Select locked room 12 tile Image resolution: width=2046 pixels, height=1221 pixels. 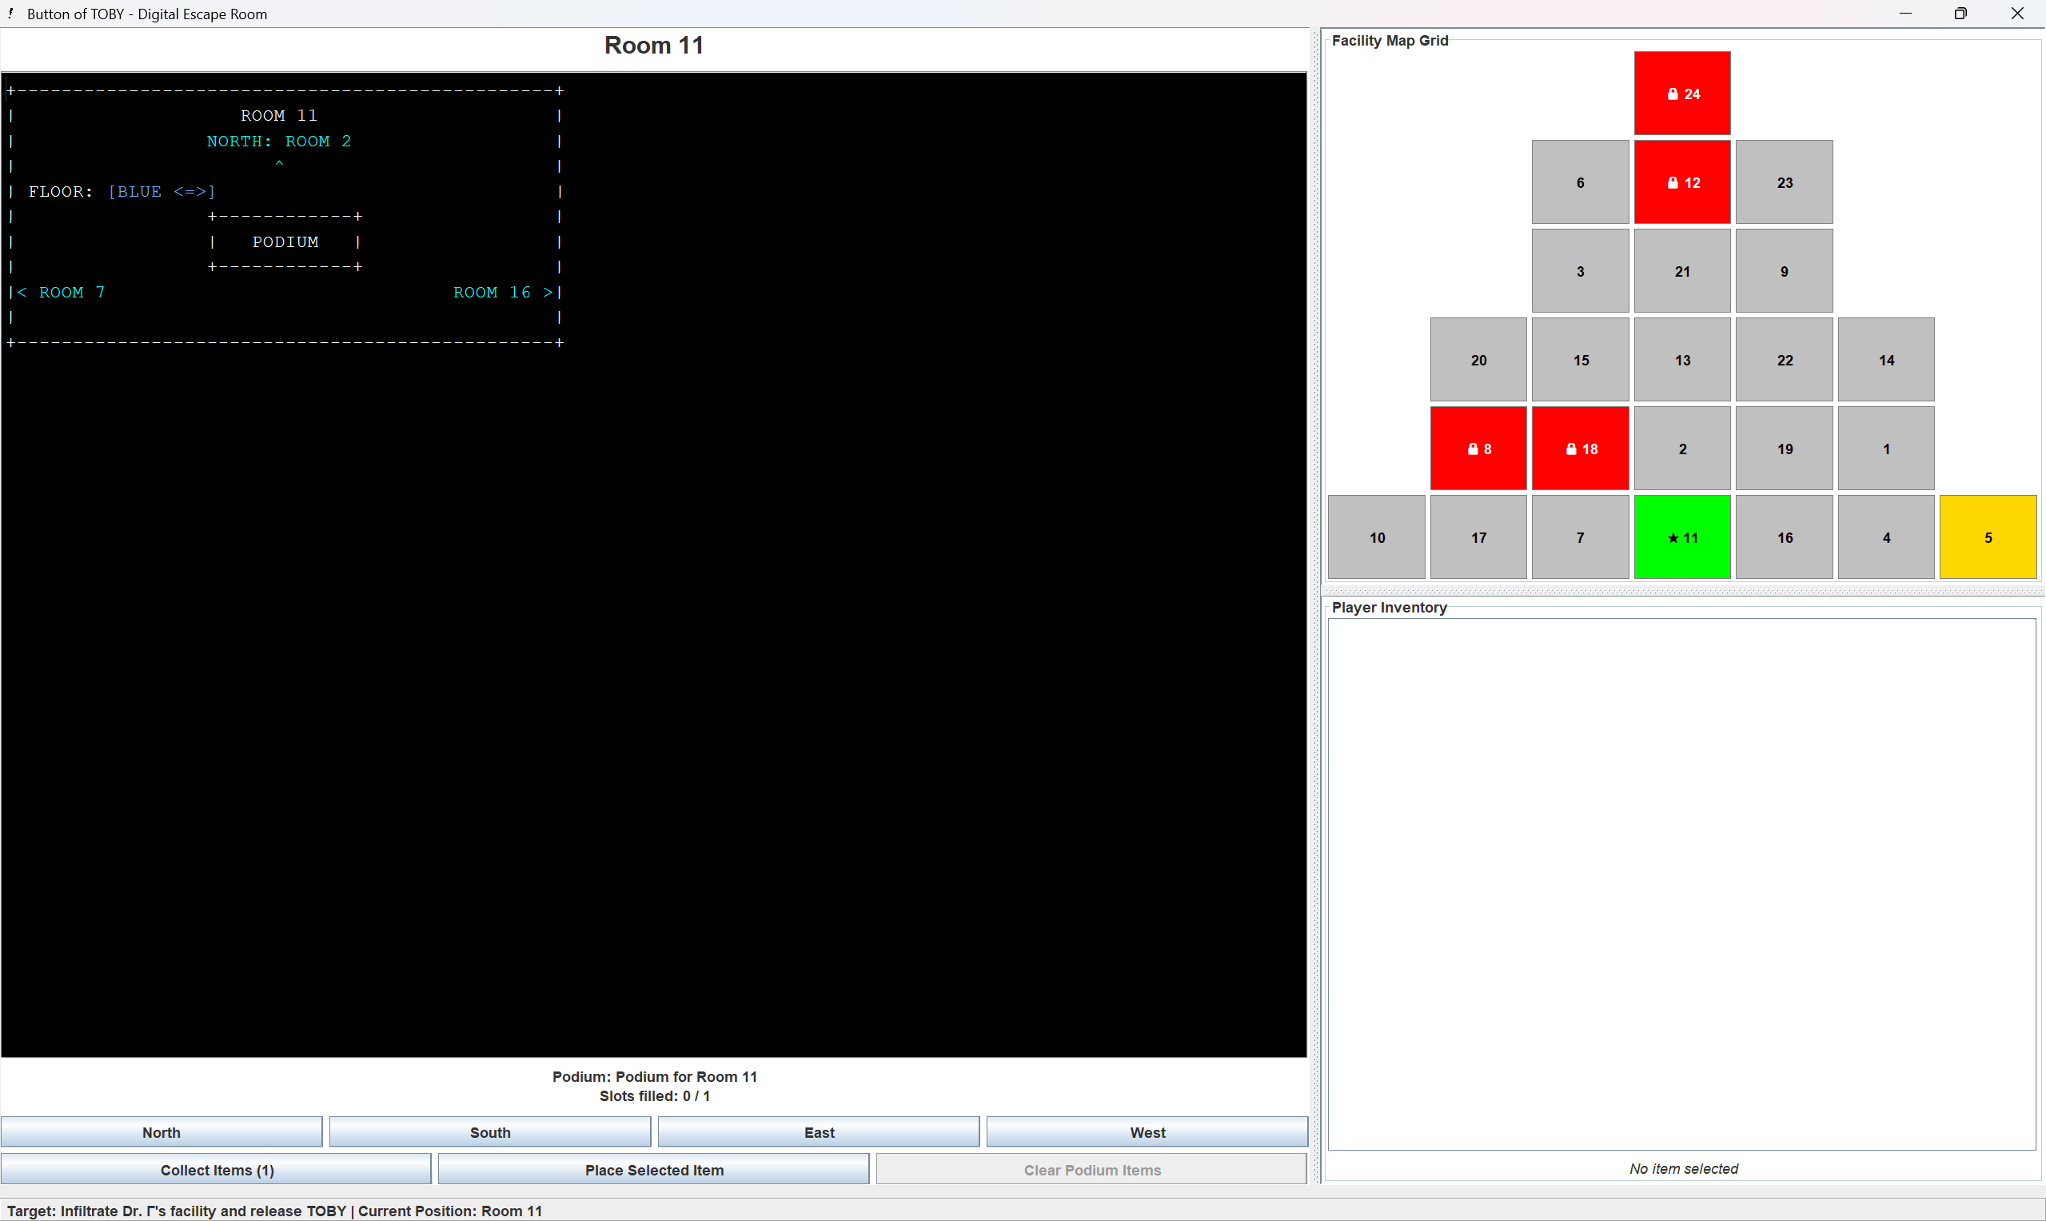1681,182
